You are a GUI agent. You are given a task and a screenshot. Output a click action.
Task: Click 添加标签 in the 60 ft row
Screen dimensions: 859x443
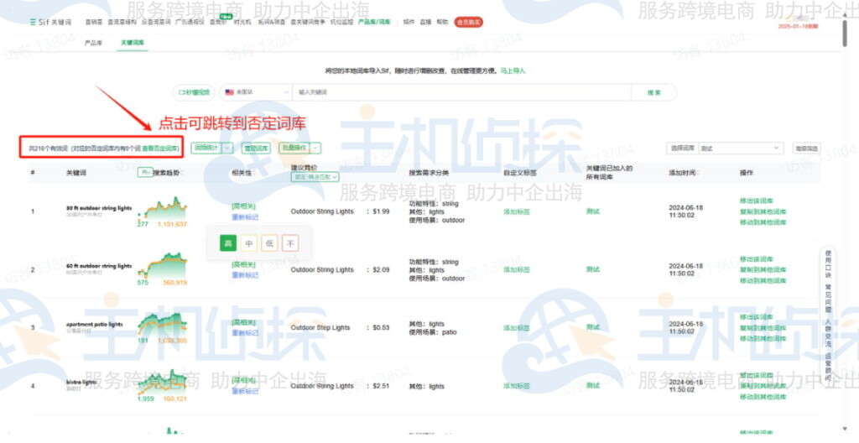(517, 270)
